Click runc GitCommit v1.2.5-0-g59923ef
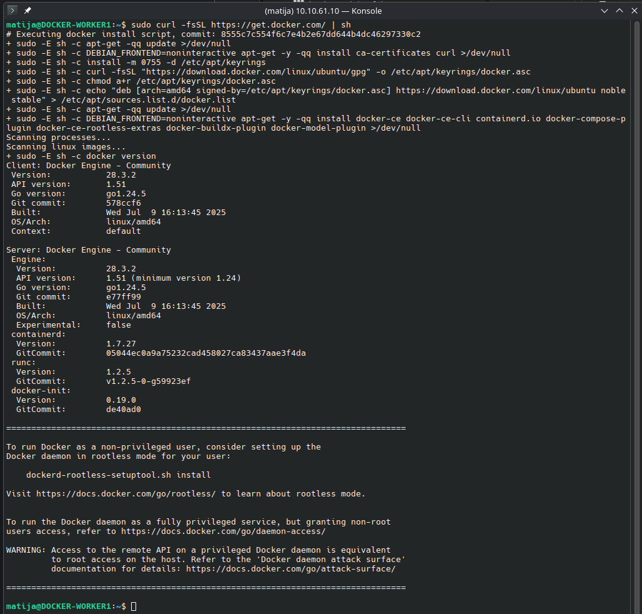 pyautogui.click(x=148, y=381)
